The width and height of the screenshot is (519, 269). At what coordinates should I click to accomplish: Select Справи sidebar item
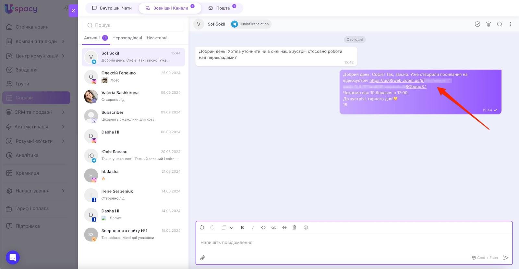[36, 98]
